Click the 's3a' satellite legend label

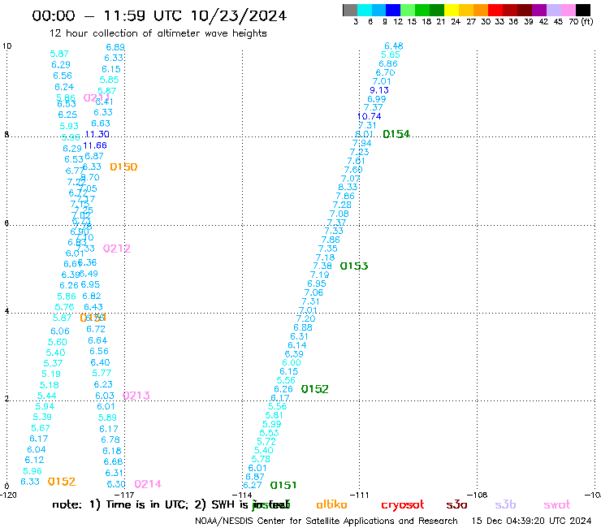click(x=456, y=504)
